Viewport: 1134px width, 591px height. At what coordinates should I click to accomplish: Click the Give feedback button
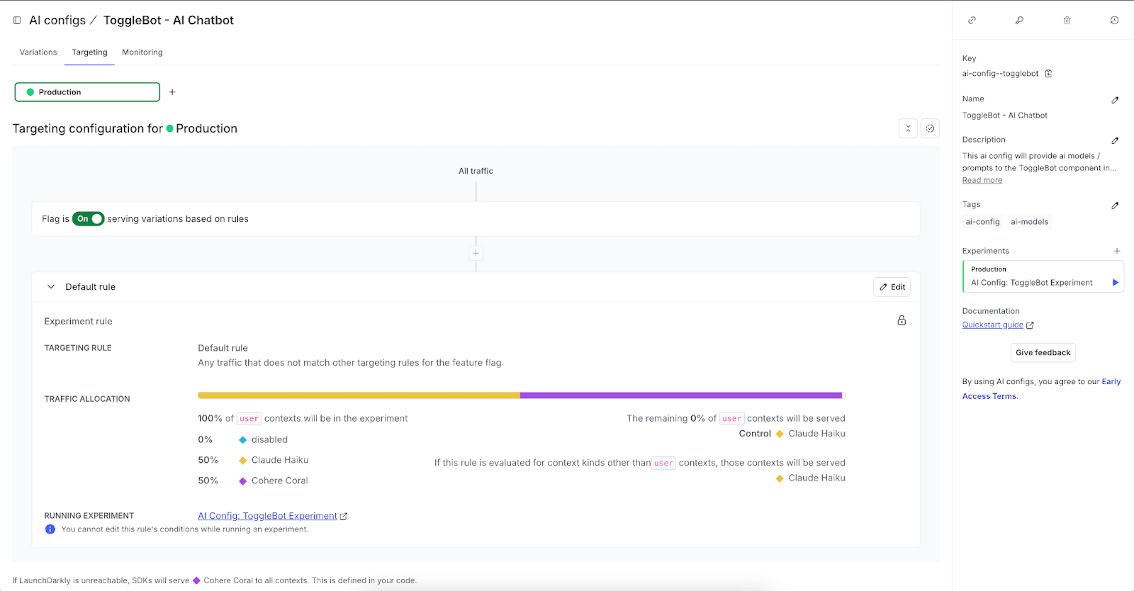click(x=1042, y=352)
